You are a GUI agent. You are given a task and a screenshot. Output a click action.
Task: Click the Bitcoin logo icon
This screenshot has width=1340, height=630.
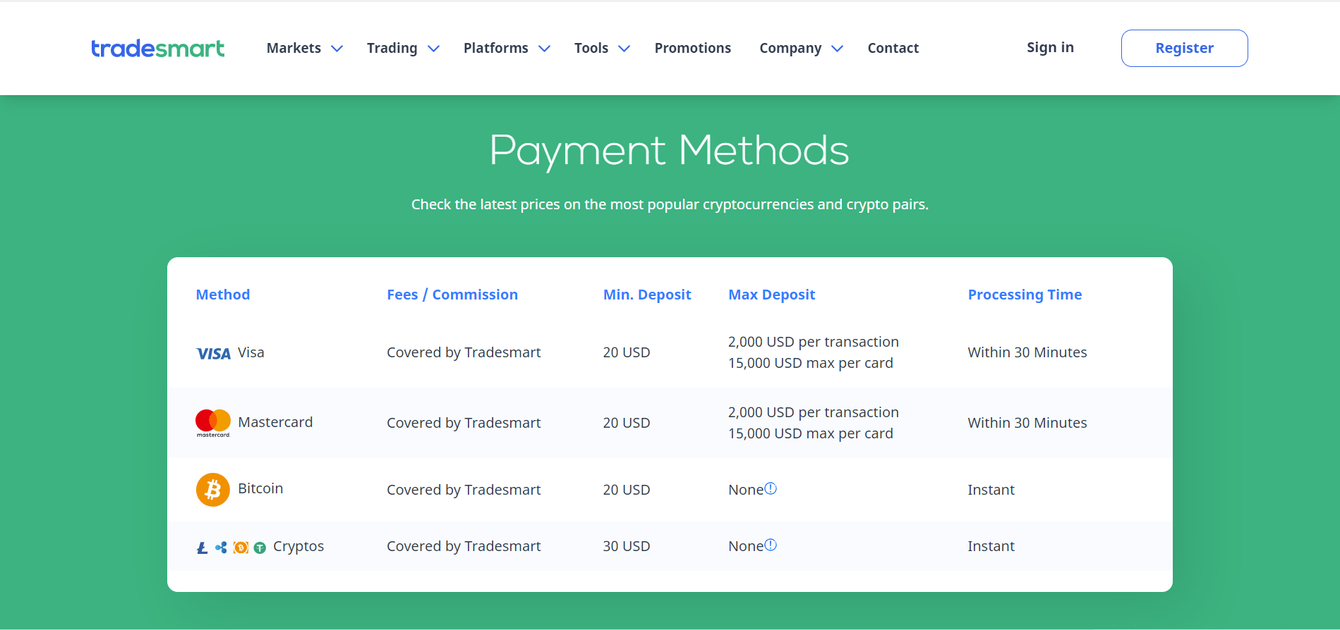(x=213, y=490)
